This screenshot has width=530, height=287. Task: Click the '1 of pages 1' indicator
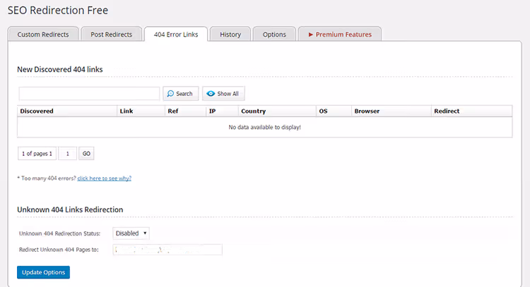point(37,154)
